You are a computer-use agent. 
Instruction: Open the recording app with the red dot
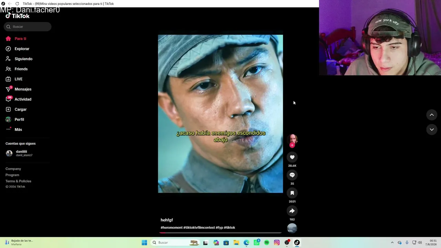pos(287,242)
